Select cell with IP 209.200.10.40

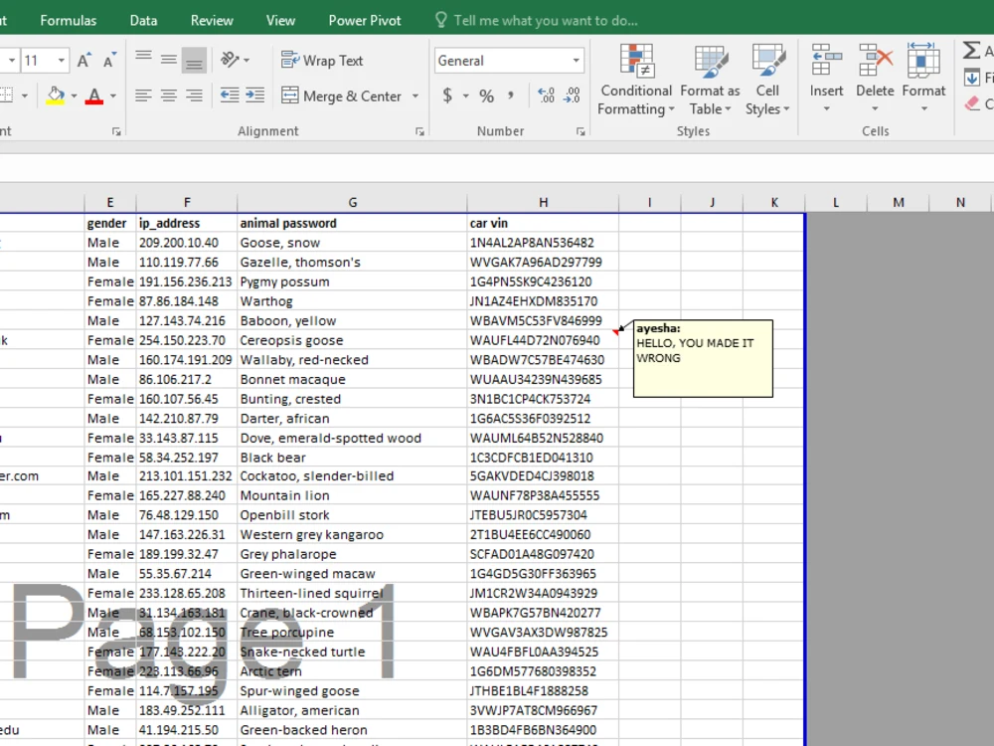point(187,243)
